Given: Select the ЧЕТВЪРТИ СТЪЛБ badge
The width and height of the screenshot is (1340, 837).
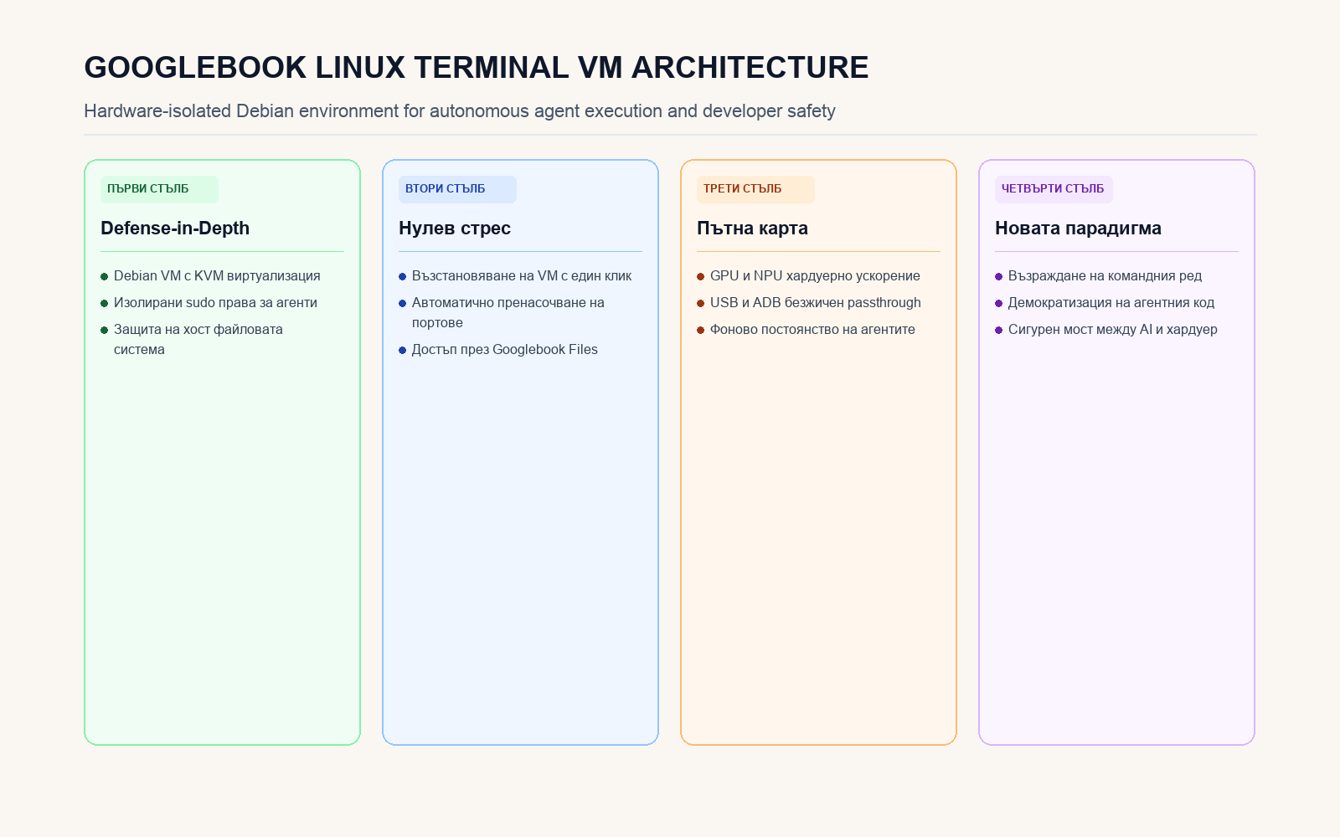Looking at the screenshot, I should pyautogui.click(x=1054, y=189).
